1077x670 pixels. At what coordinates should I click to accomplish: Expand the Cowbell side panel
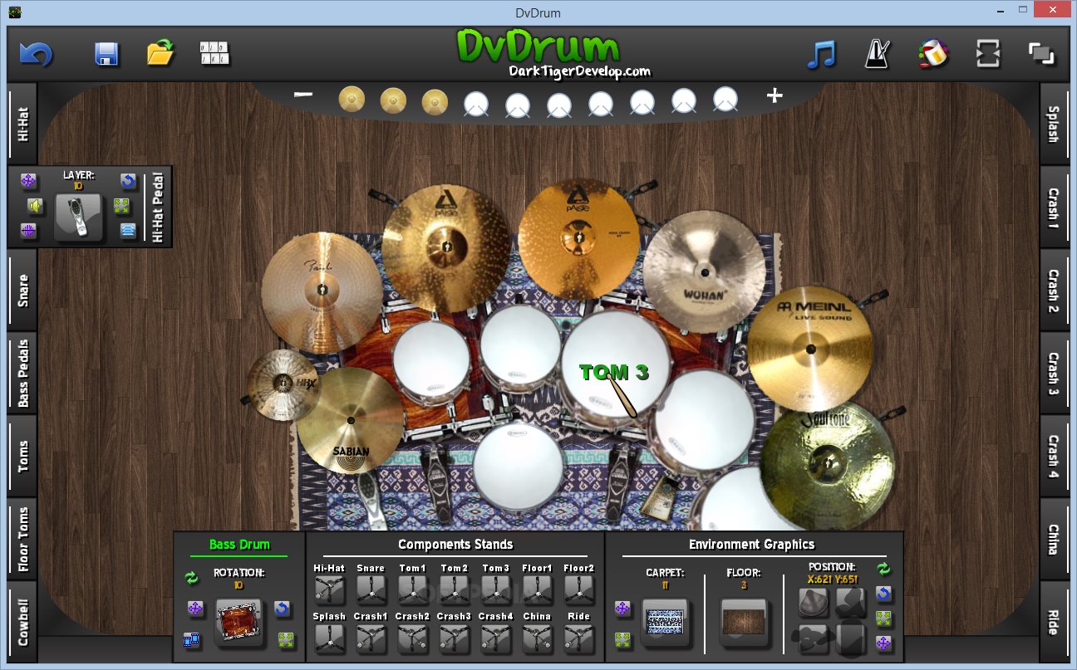(x=22, y=623)
